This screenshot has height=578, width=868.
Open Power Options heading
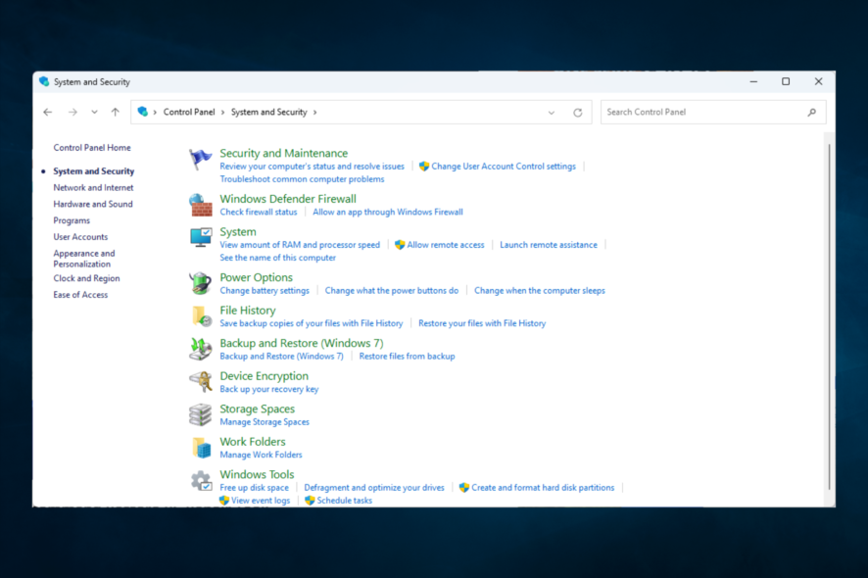256,277
